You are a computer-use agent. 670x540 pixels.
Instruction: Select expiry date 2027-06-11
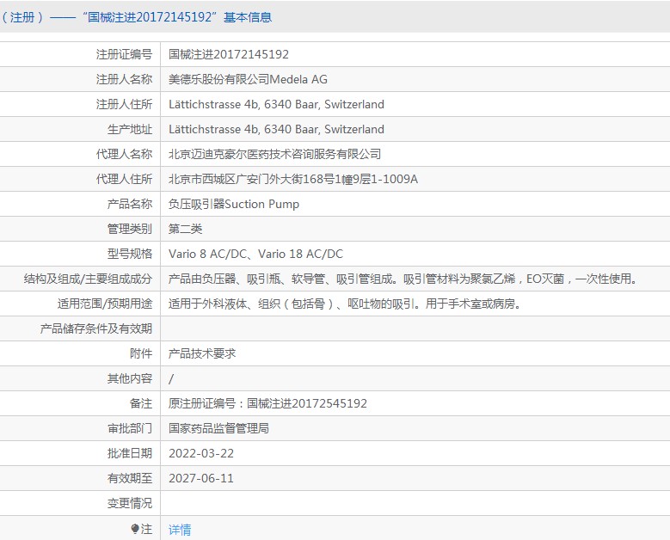201,478
